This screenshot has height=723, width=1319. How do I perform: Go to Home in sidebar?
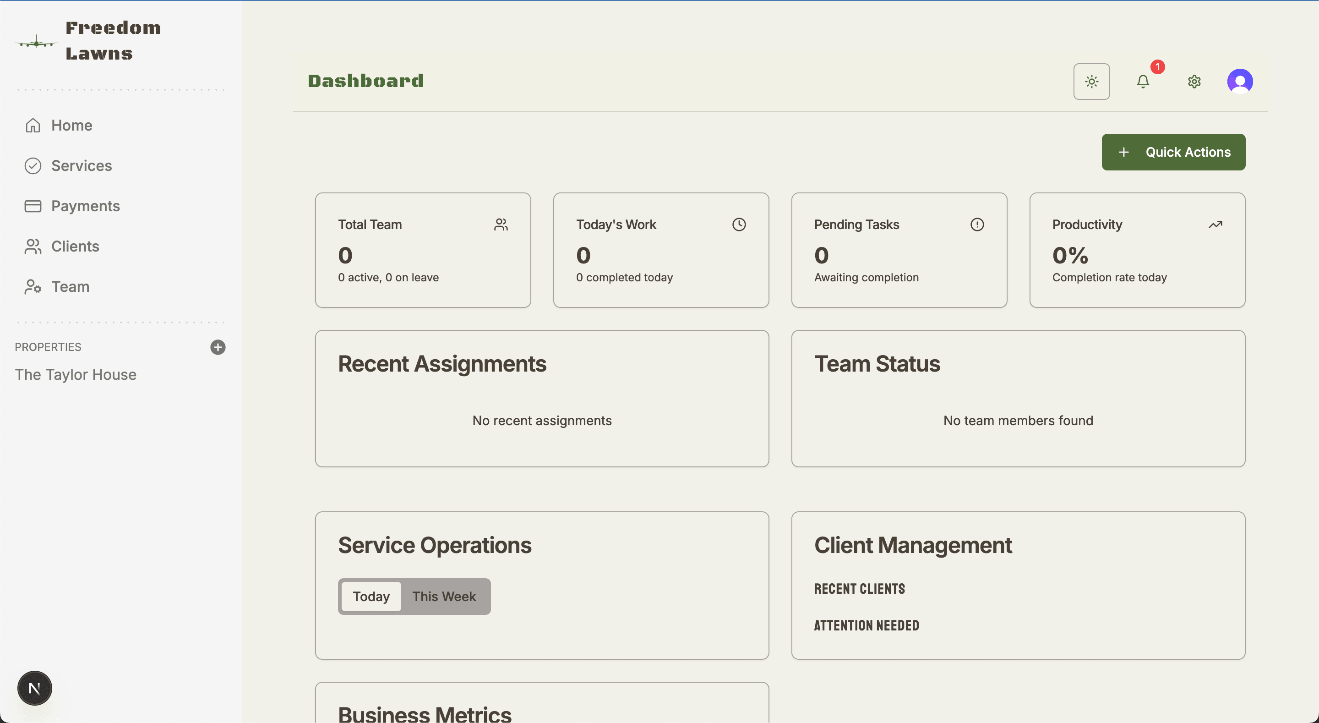coord(71,126)
